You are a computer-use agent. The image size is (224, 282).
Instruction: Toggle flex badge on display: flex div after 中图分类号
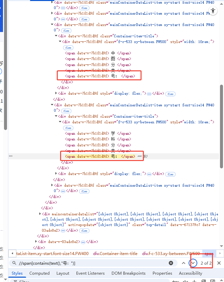(x=170, y=94)
